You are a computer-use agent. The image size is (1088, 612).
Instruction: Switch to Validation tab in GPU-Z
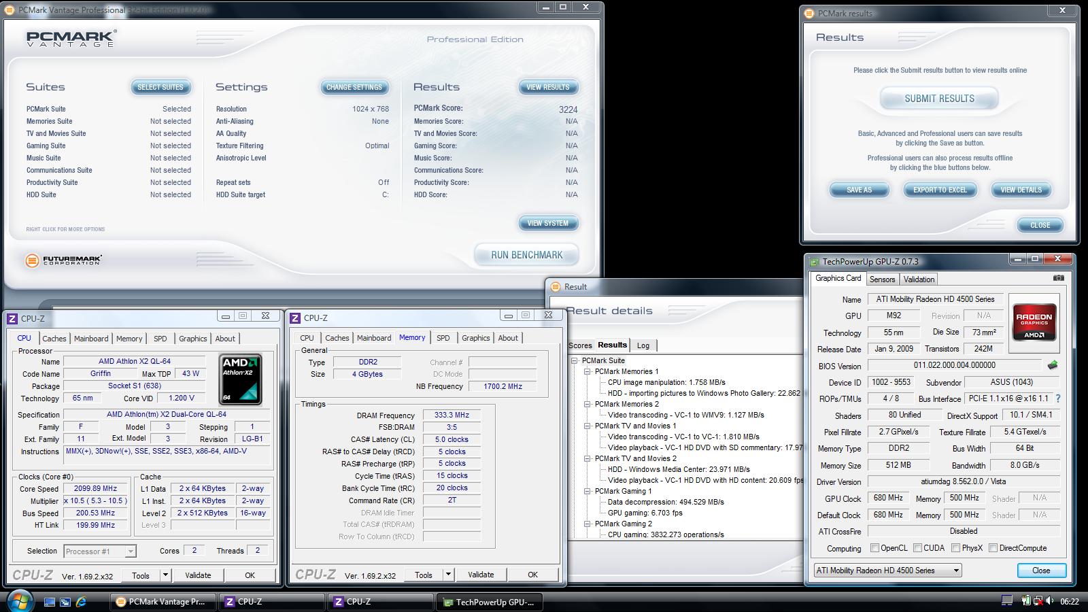(919, 279)
